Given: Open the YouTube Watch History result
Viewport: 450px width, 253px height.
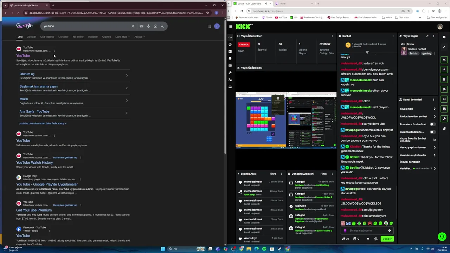Looking at the screenshot, I should 34,162.
